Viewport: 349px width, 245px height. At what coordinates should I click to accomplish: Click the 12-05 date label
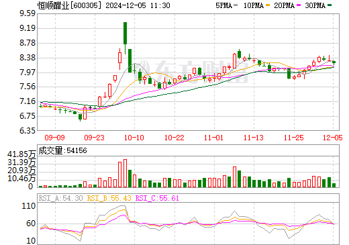click(x=333, y=138)
